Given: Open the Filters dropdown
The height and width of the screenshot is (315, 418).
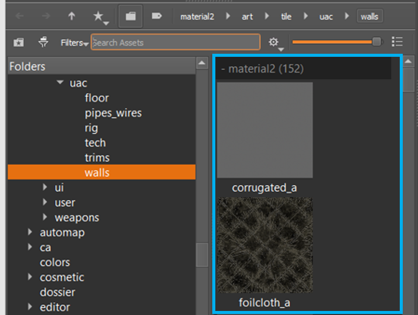Looking at the screenshot, I should click(x=74, y=43).
